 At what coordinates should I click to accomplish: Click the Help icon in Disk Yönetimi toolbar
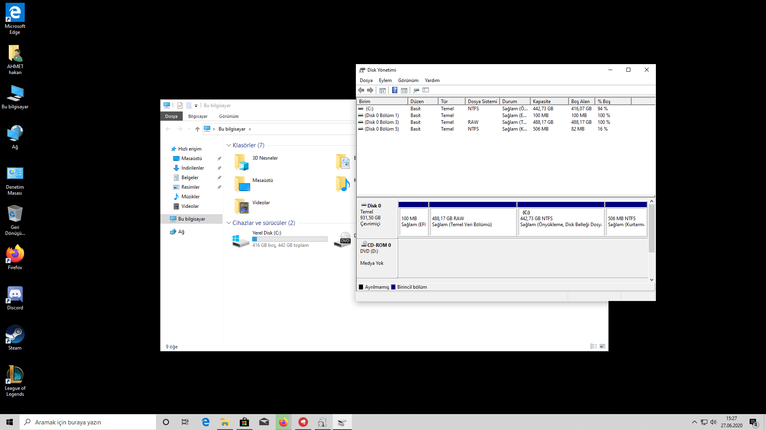[x=395, y=90]
